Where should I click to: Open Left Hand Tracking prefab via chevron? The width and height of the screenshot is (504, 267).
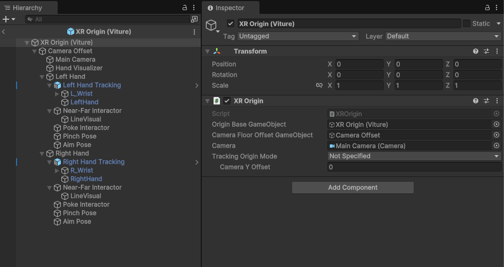(x=196, y=85)
